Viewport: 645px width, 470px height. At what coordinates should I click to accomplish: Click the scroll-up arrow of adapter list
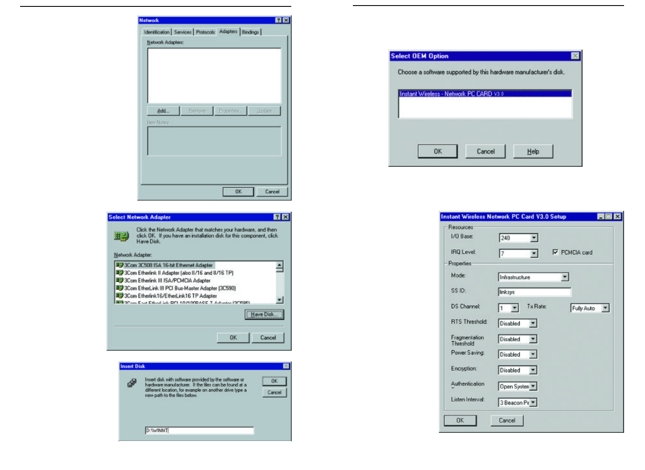[280, 265]
